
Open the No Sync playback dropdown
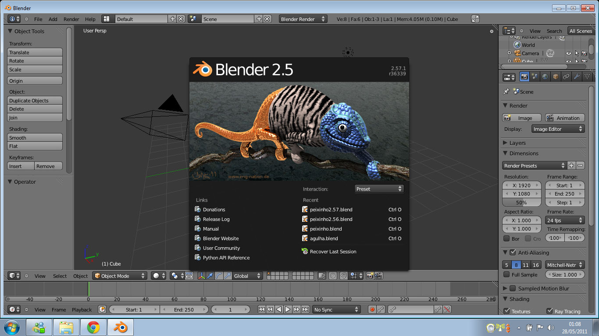[336, 310]
